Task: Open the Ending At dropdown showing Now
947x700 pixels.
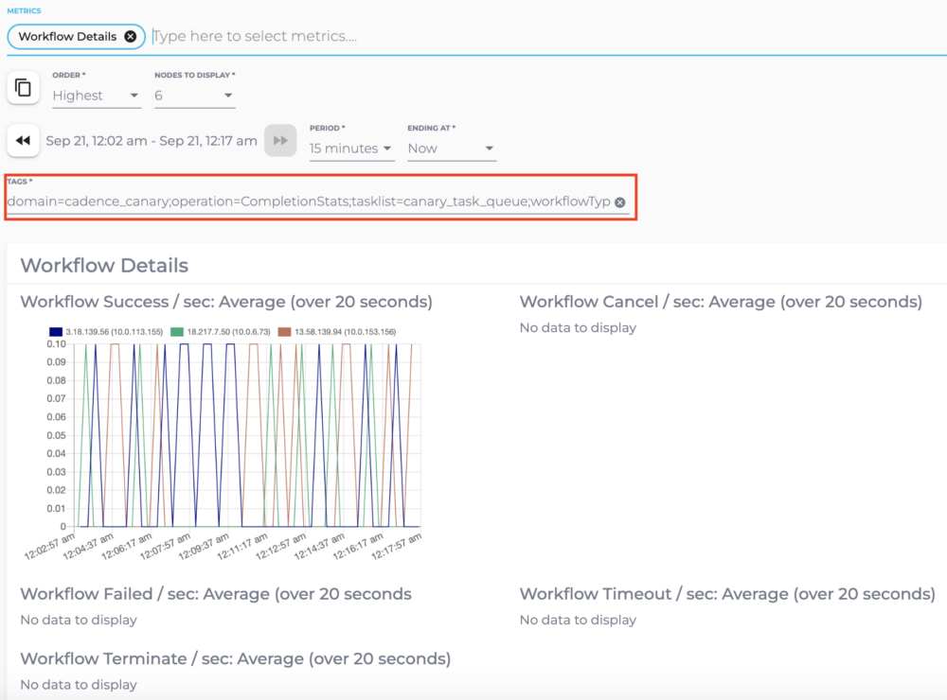Action: [x=452, y=149]
